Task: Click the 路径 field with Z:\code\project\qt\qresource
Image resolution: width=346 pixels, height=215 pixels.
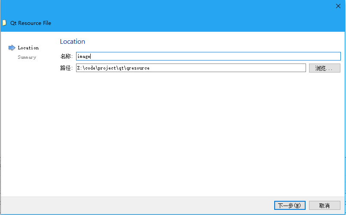Action: 191,68
